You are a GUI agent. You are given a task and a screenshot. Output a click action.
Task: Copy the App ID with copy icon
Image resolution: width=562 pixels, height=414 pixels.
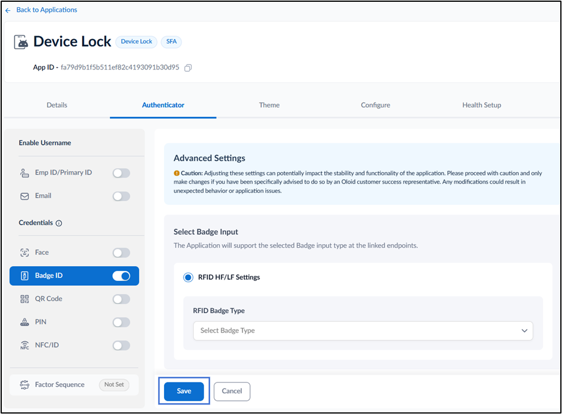click(188, 68)
